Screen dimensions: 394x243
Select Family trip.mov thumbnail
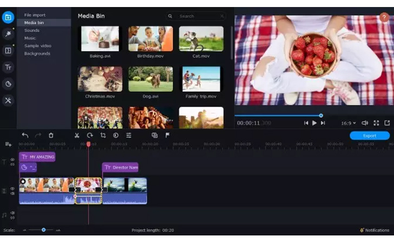coord(201,79)
